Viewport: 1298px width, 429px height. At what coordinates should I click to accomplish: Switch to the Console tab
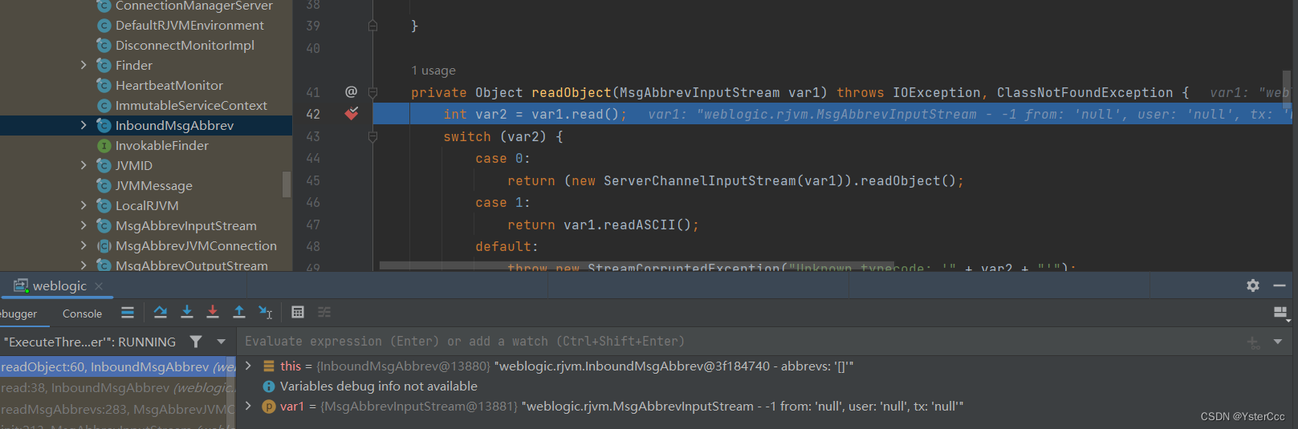(82, 314)
